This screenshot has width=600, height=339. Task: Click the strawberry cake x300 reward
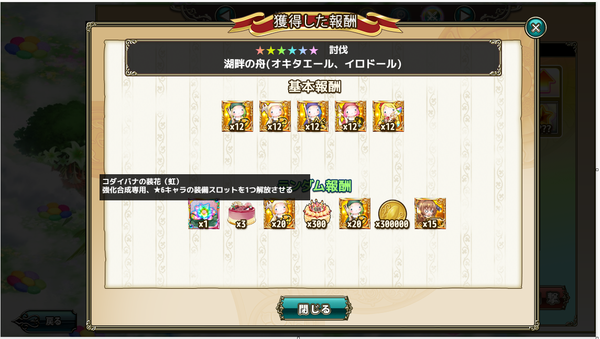click(317, 213)
